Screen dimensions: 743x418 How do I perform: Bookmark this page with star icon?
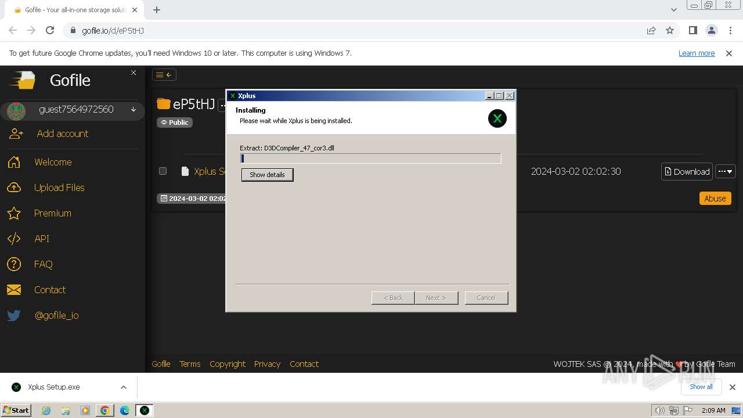click(670, 30)
